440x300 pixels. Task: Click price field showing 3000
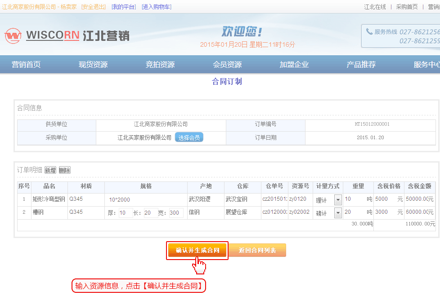(x=385, y=212)
